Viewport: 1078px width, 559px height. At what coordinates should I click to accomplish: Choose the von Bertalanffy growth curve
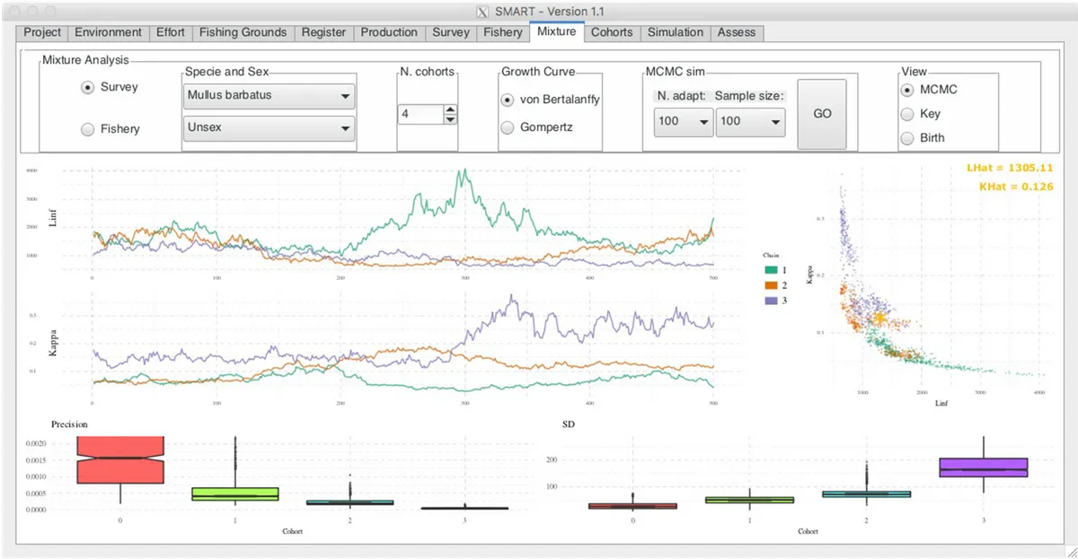coord(508,99)
